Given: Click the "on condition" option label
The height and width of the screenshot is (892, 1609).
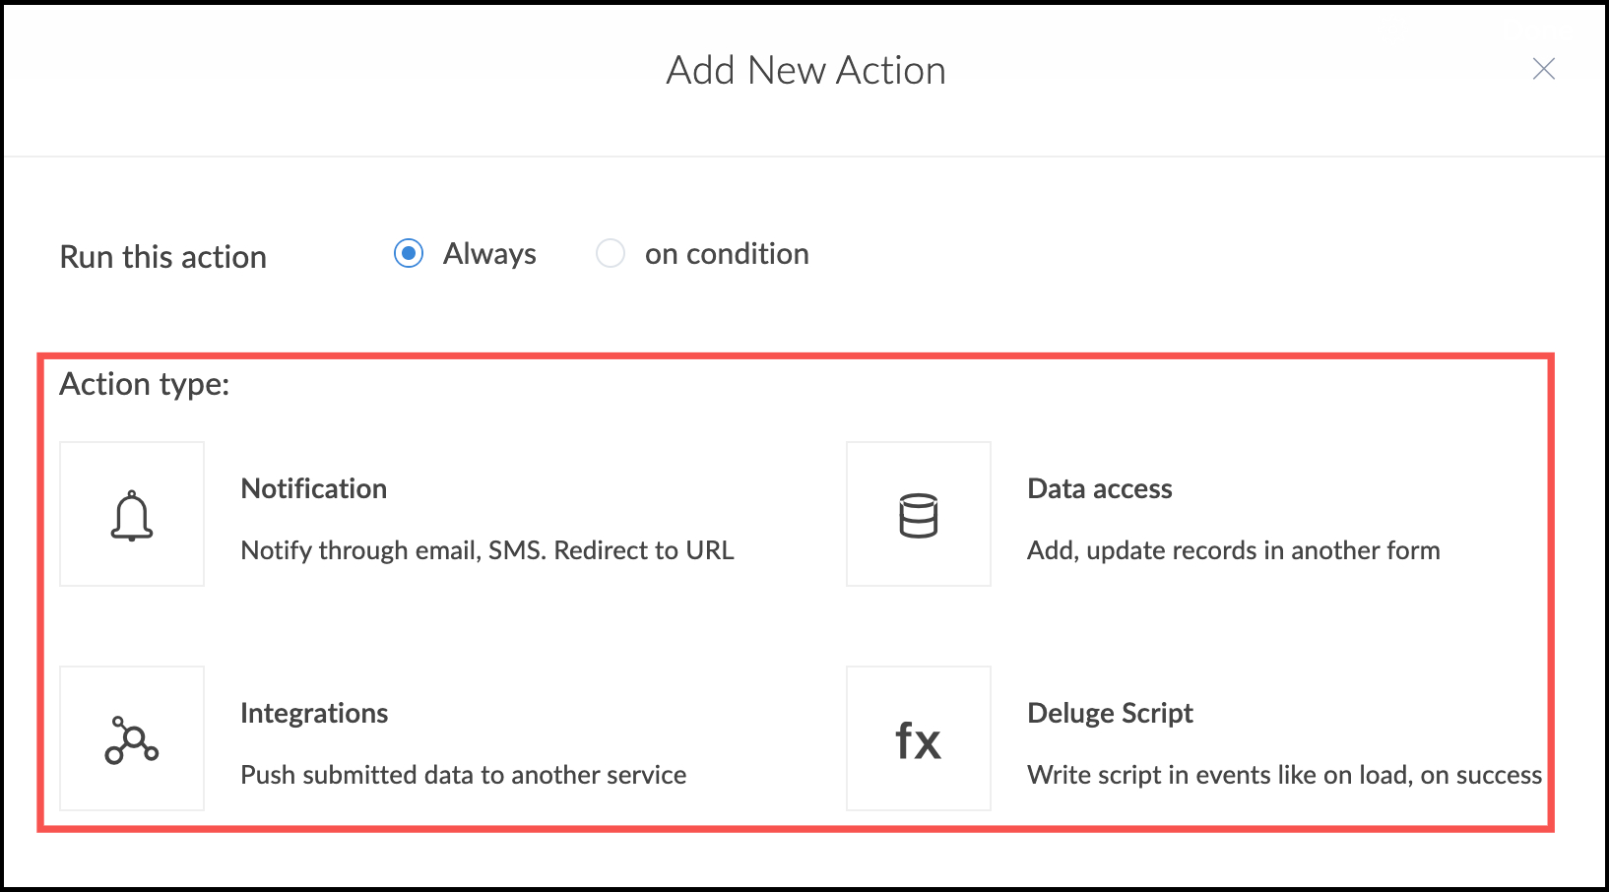Looking at the screenshot, I should pyautogui.click(x=727, y=254).
